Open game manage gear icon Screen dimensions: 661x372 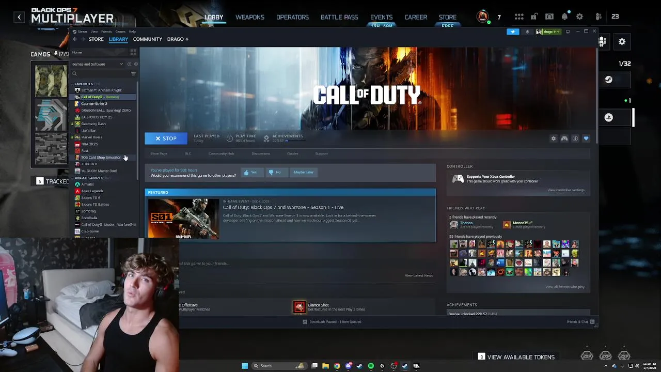coord(554,138)
